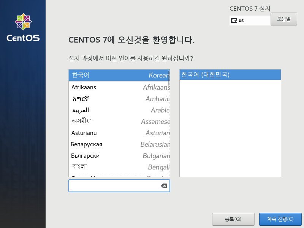The image size is (304, 228).
Task: Select the Arabic language row
Action: [119, 110]
